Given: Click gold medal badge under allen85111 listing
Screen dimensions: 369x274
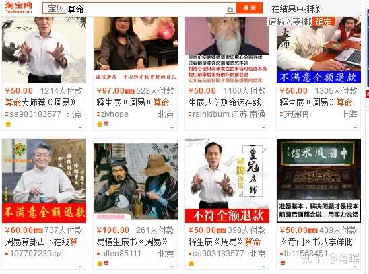Looking at the screenshot, I should [100, 263].
